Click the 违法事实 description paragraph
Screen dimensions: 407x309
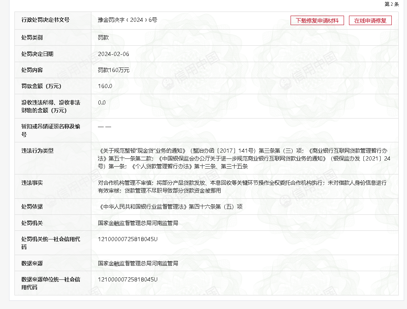click(242, 186)
